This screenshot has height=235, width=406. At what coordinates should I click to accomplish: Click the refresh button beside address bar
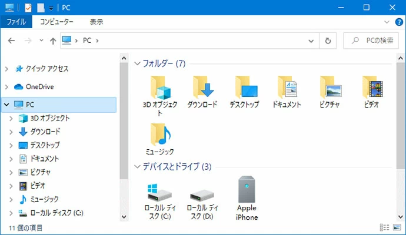click(x=328, y=41)
